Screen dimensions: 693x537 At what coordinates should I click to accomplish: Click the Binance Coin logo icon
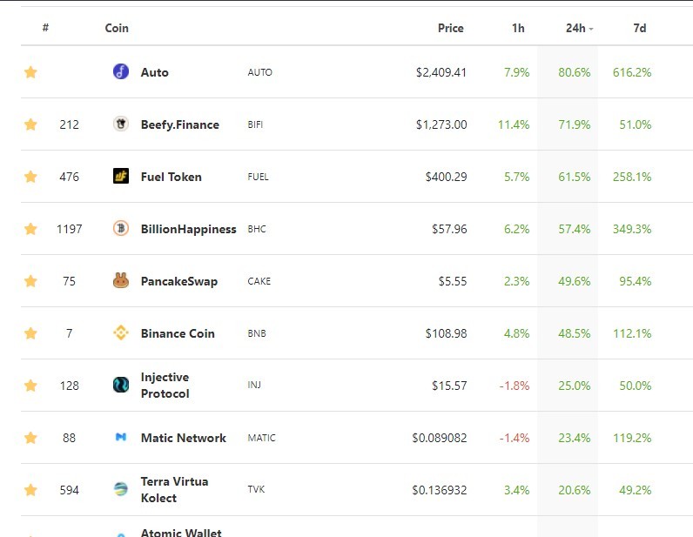(121, 332)
